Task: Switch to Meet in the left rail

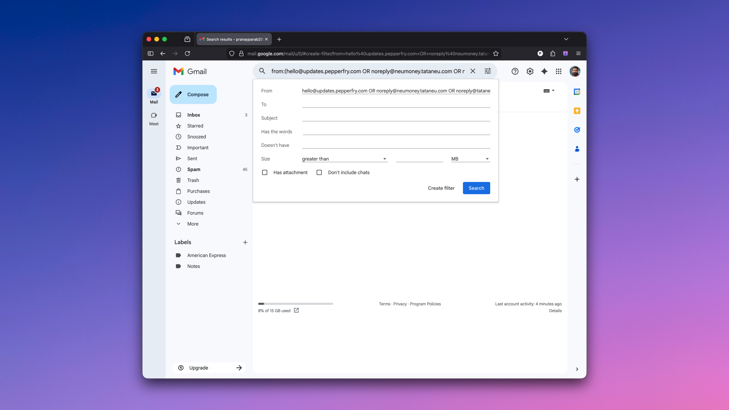Action: point(153,118)
